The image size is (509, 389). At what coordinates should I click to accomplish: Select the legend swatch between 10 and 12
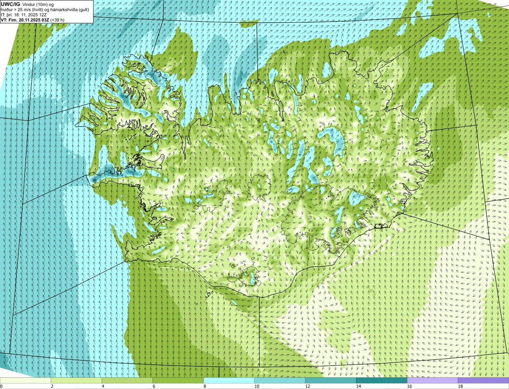(280, 381)
